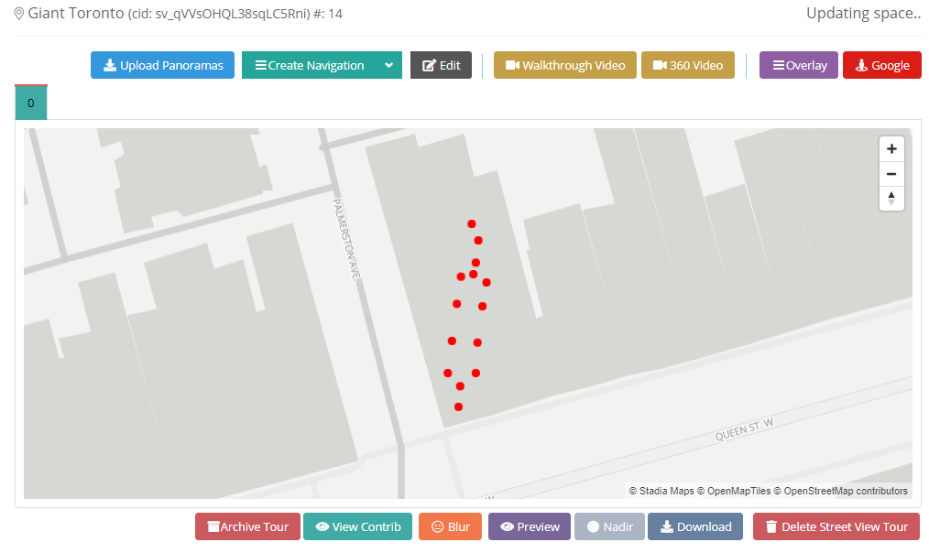The image size is (929, 553).
Task: Download the tour
Action: pos(695,526)
